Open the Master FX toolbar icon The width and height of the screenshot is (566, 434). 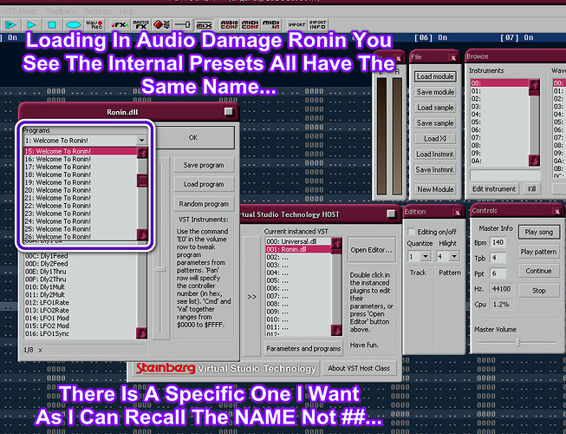[140, 24]
